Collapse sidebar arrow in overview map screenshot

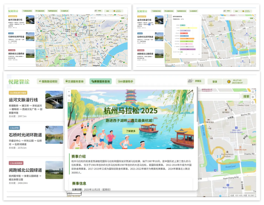(x=35, y=35)
